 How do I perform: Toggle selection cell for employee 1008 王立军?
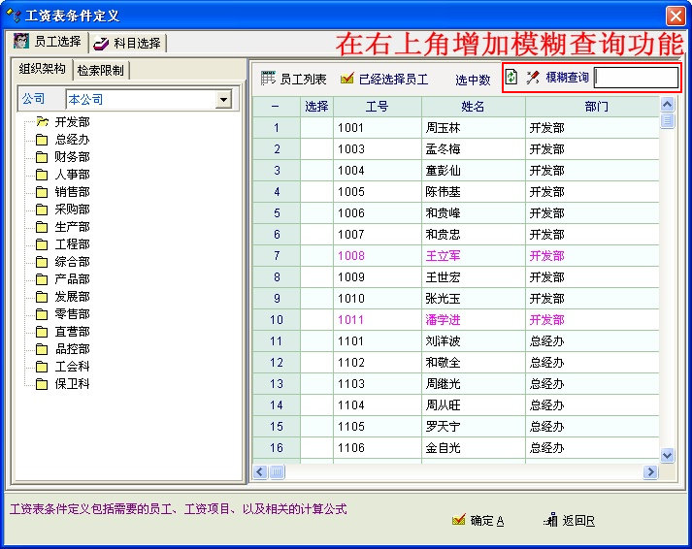click(x=316, y=256)
